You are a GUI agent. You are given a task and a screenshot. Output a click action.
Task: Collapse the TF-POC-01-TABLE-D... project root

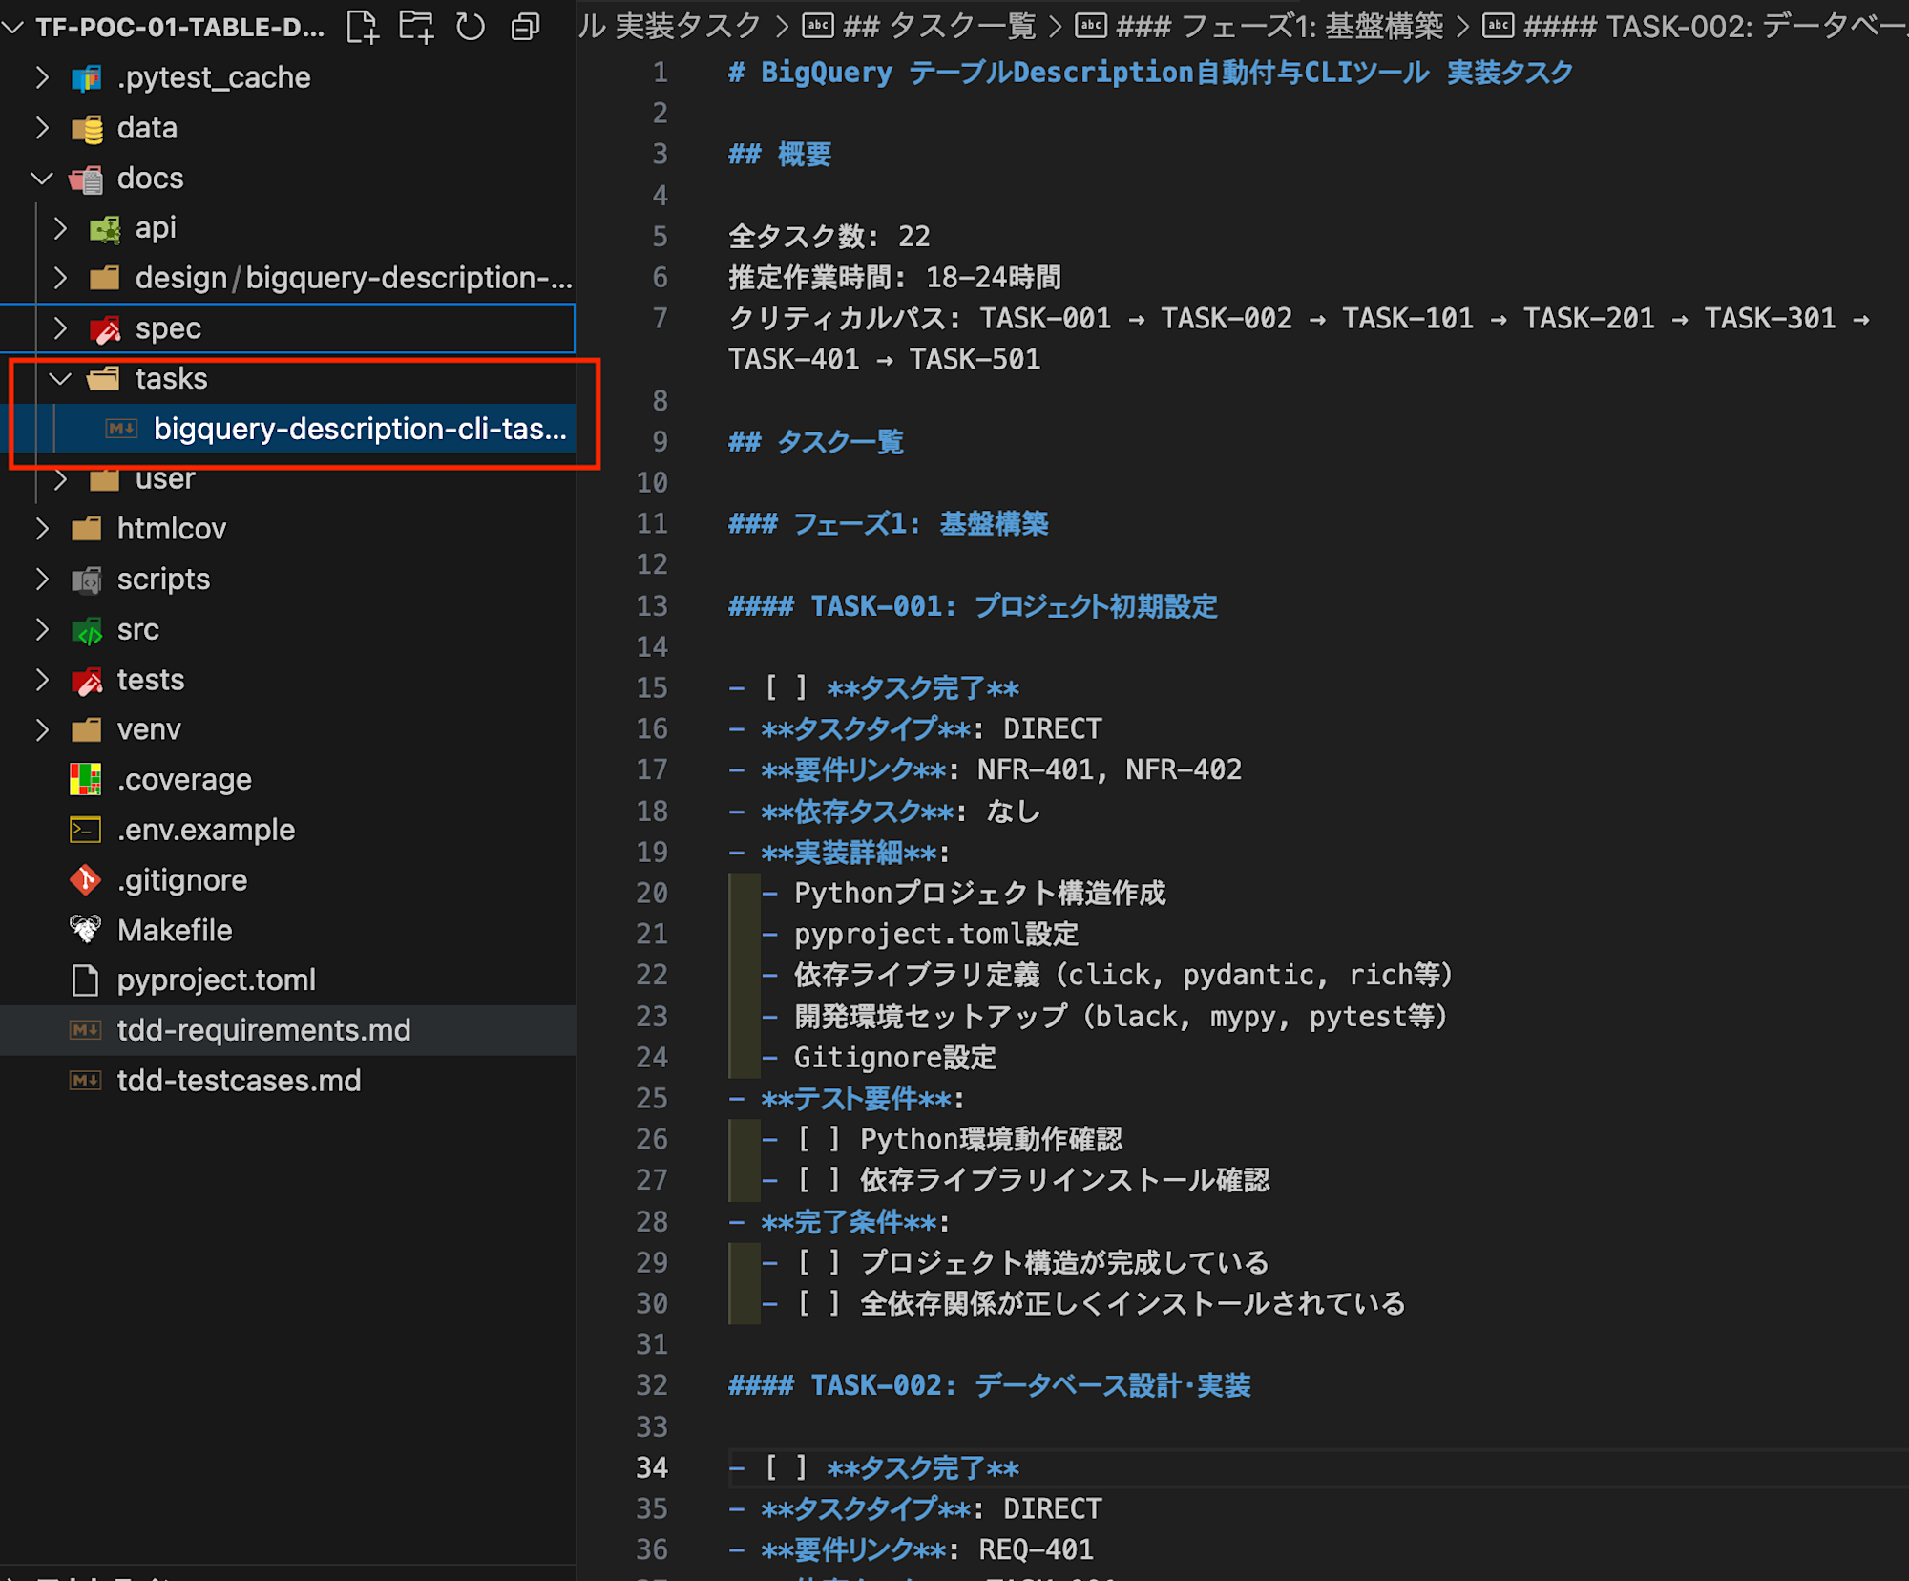[13, 28]
